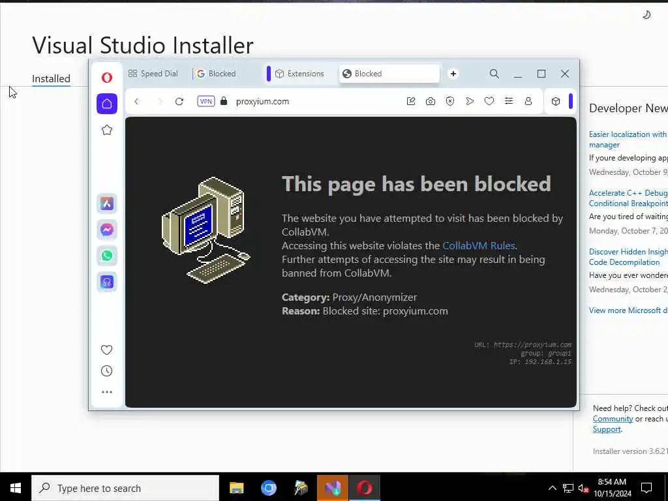Open WhatsApp in Opera sidebar
668x501 pixels.
(107, 256)
